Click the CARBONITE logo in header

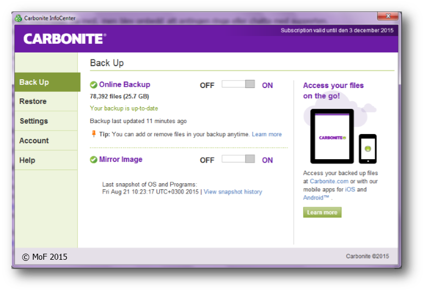pos(64,39)
